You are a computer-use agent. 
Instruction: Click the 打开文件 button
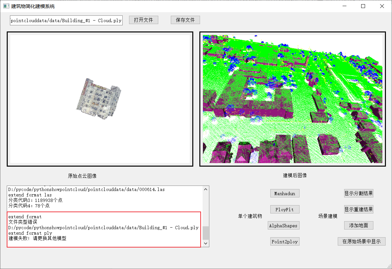144,20
